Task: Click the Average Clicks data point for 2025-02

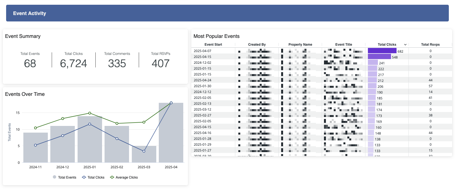Action: (x=117, y=123)
